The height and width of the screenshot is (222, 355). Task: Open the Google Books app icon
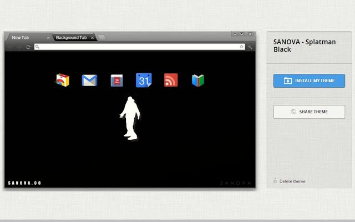point(198,80)
